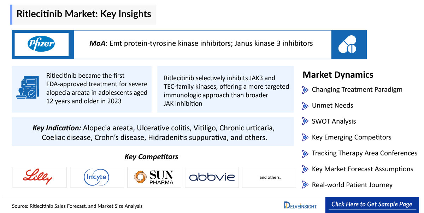This screenshot has height=213, width=424.
Task: Click arrow icon beside Tracking Therapy Area Conferences
Action: (x=305, y=153)
